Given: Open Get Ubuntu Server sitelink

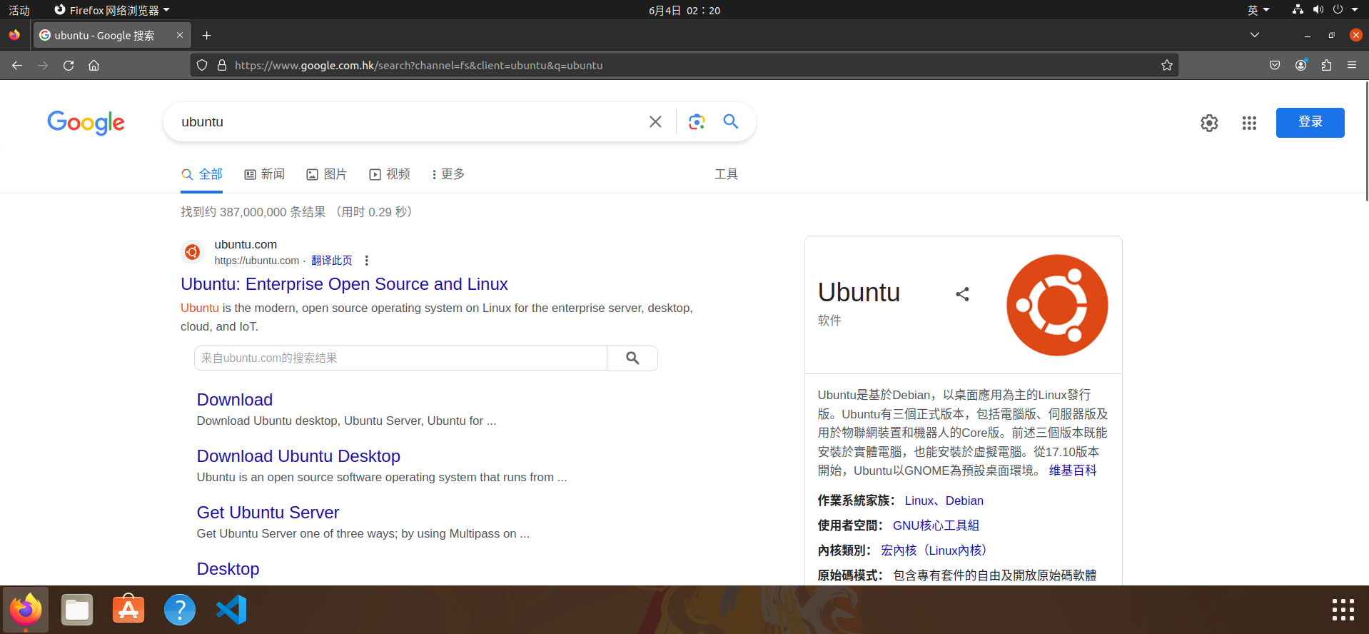Looking at the screenshot, I should [268, 513].
